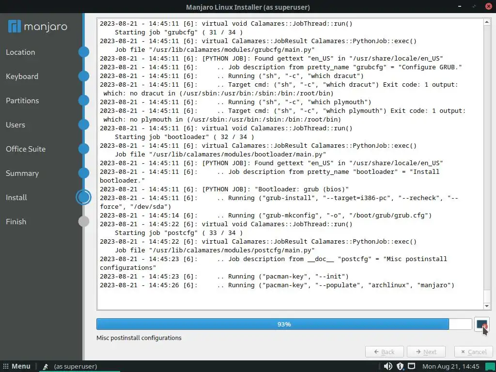Click log line with grub-mkconfig command
Screen dimensions: 496x372
(266, 216)
